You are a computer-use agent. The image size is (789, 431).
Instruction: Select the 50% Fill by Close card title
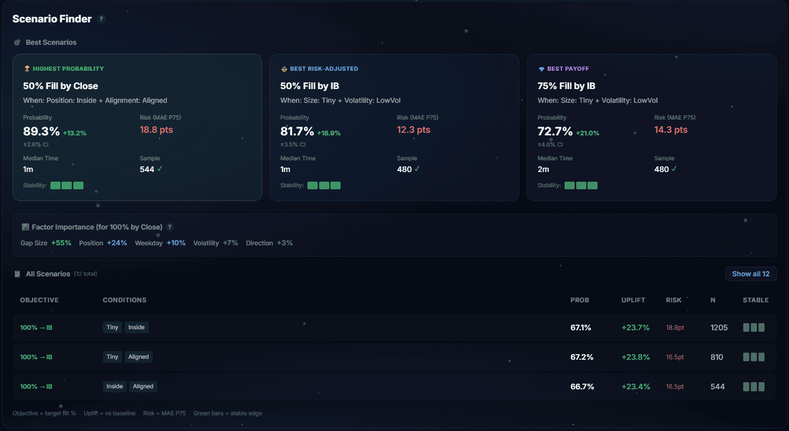tap(61, 86)
